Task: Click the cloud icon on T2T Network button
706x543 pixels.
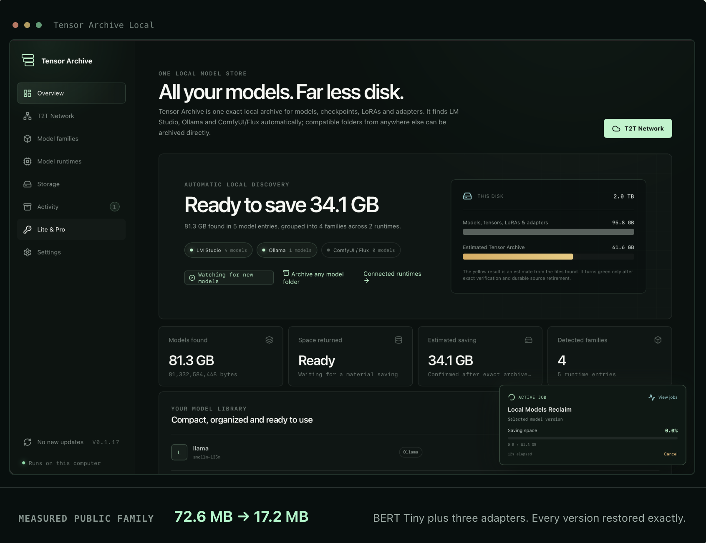Action: (x=616, y=128)
